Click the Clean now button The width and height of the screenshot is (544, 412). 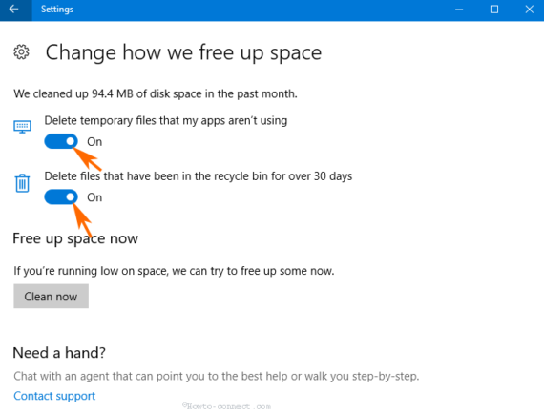coord(51,297)
